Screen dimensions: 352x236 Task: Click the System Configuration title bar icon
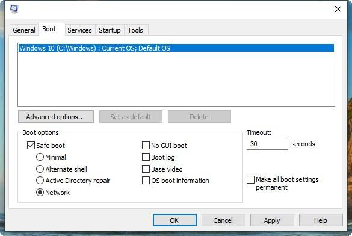coord(14,9)
